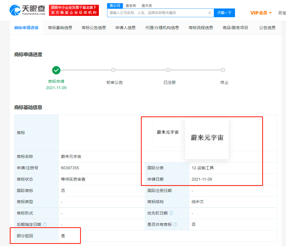Screen dimensions: 286x246
Task: Click the TianYanCha logo
Action: point(27,10)
